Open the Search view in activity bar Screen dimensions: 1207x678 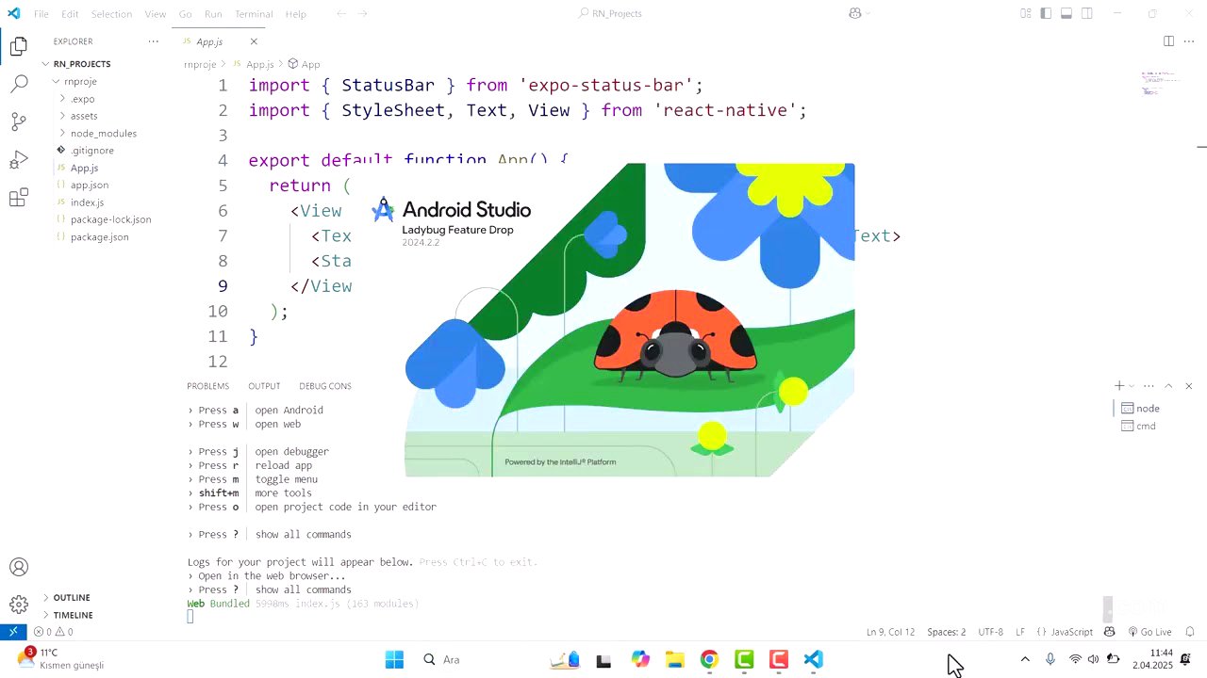click(19, 84)
